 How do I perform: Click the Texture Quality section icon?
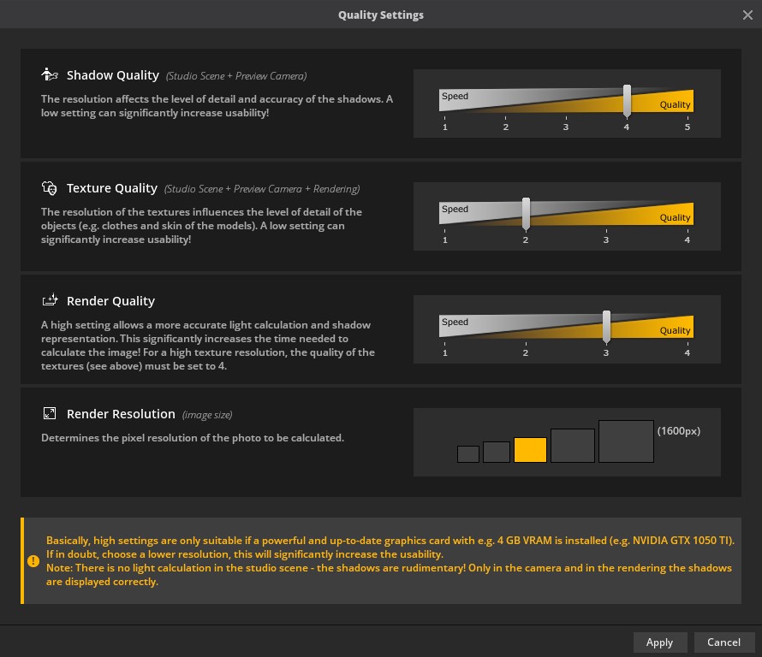coord(50,188)
